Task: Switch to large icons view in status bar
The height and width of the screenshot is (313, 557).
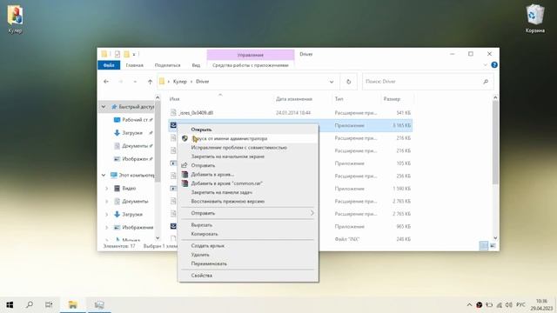Action: 493,245
